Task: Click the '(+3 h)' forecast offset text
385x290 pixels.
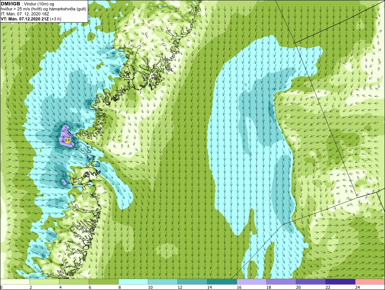Action: [x=55, y=18]
